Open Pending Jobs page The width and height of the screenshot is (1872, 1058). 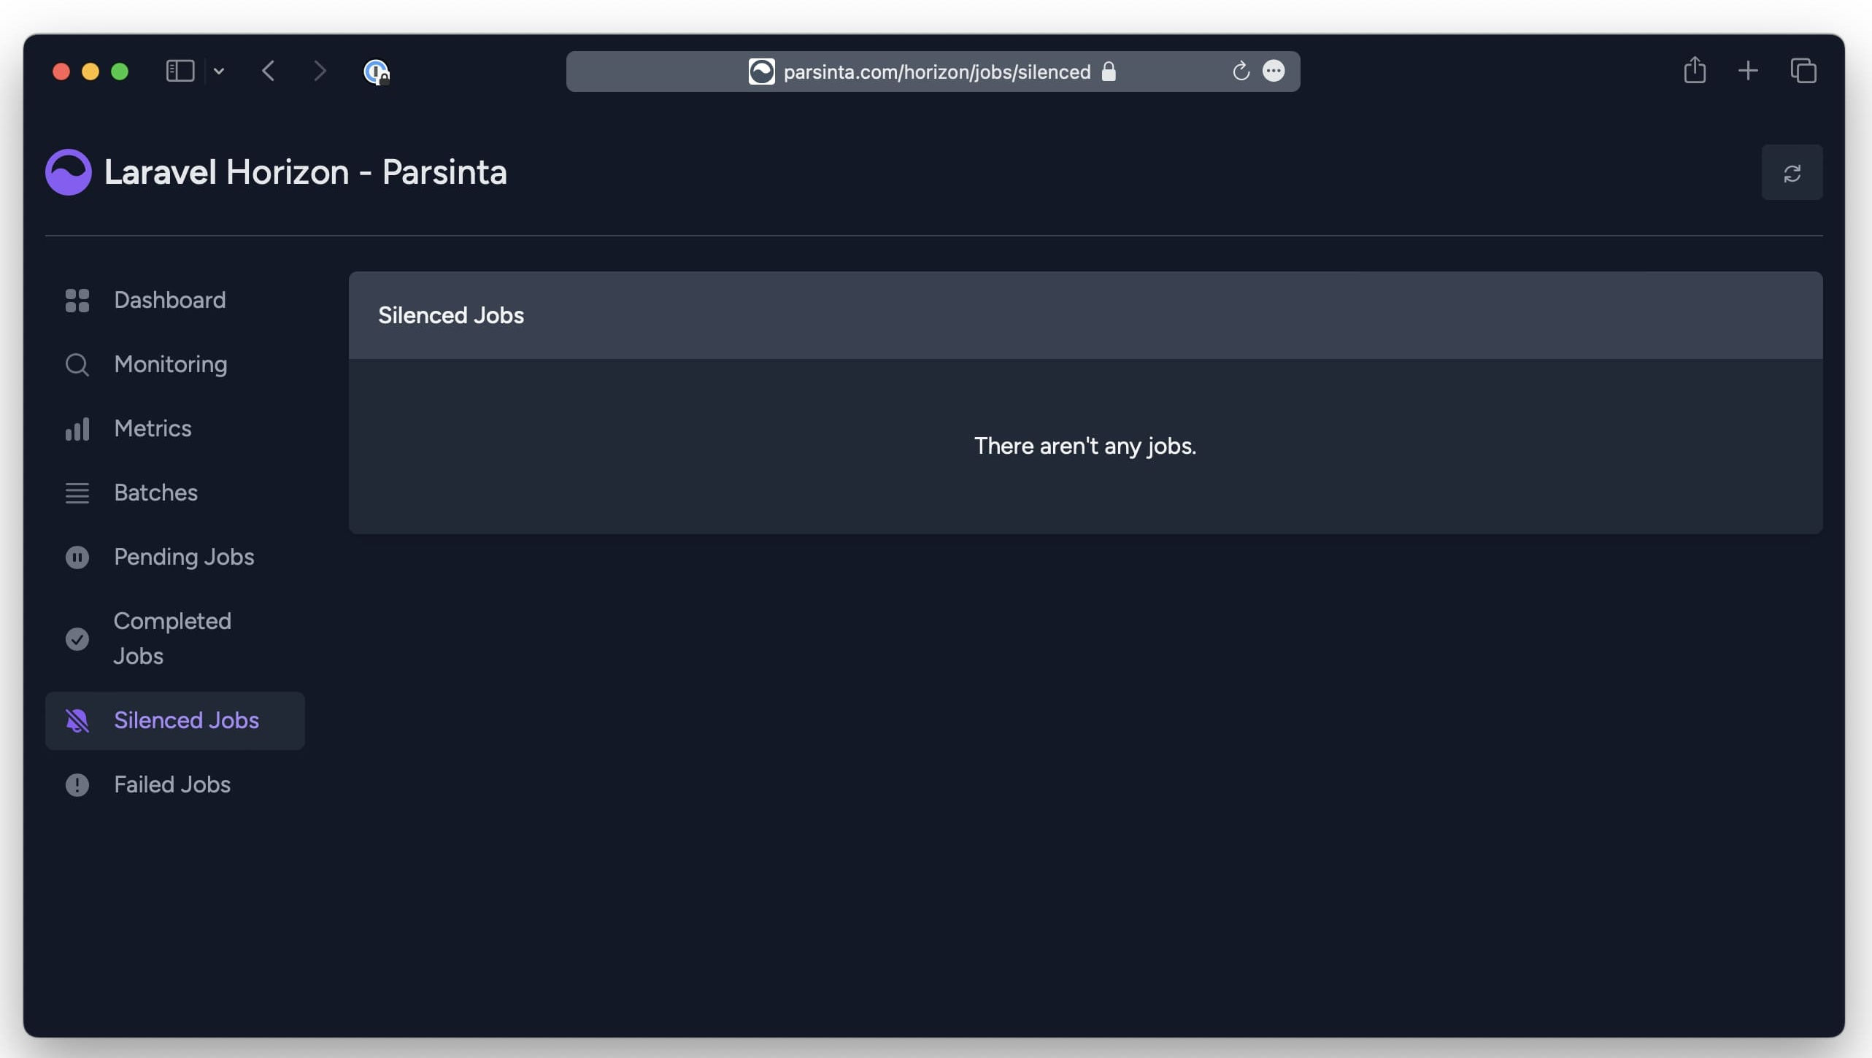click(x=174, y=557)
